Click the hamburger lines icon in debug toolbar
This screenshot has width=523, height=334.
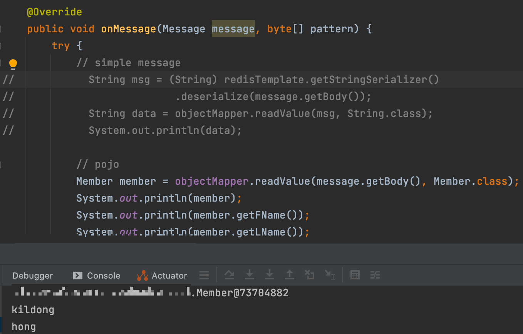point(204,274)
